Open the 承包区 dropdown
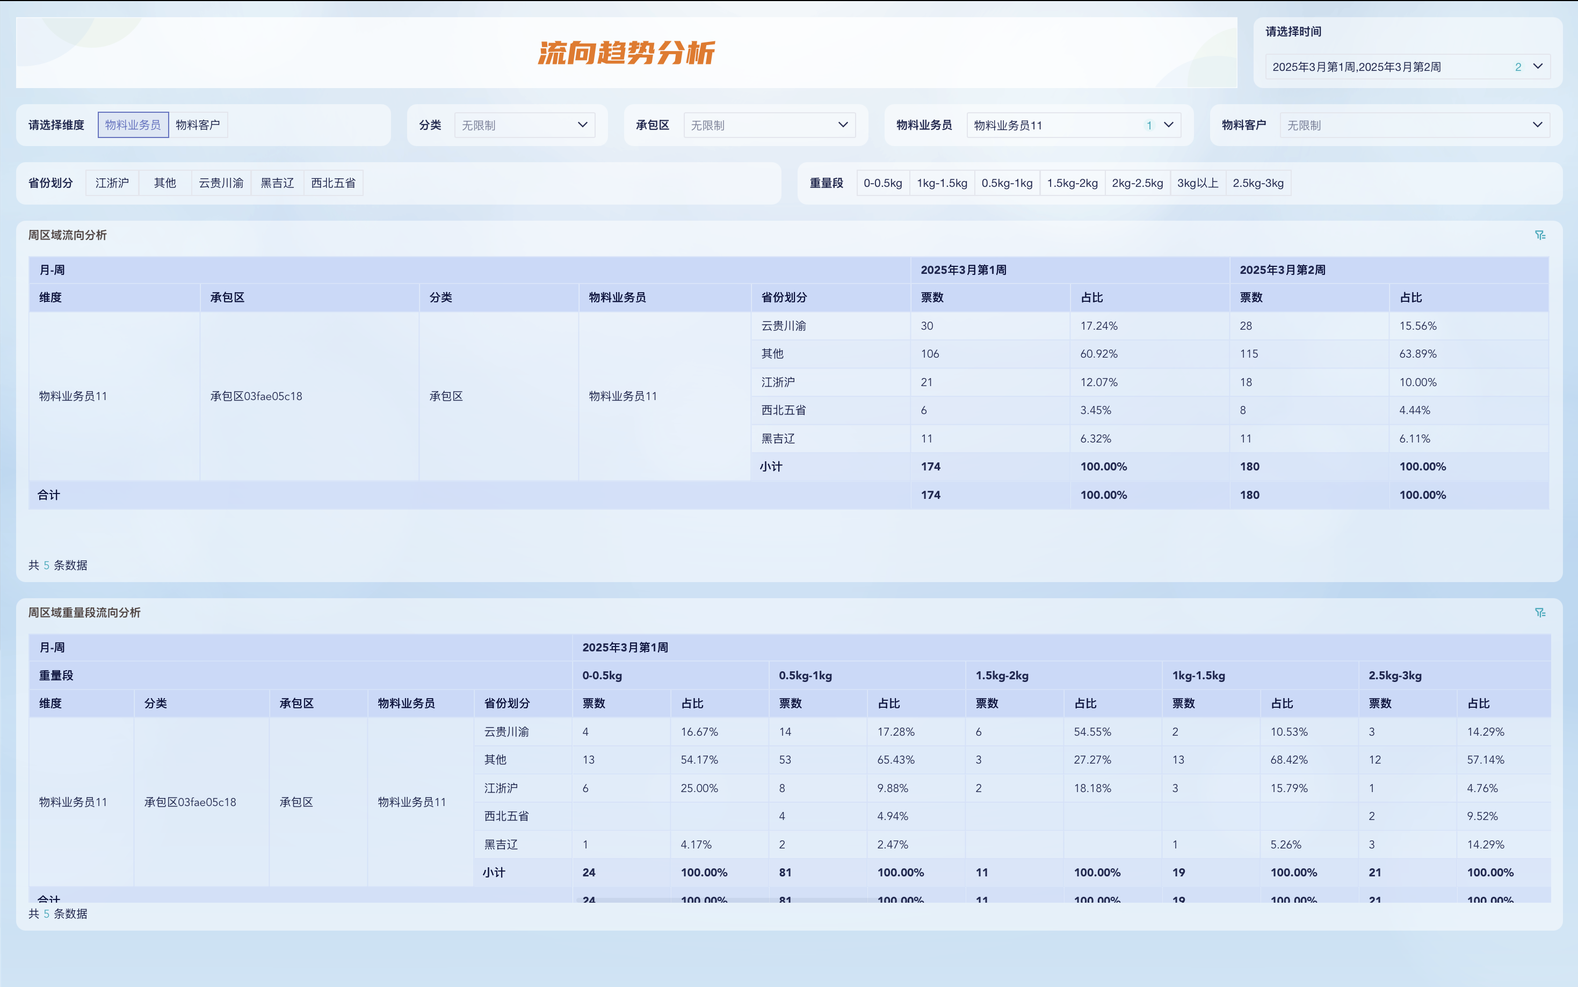1578x987 pixels. (x=769, y=125)
